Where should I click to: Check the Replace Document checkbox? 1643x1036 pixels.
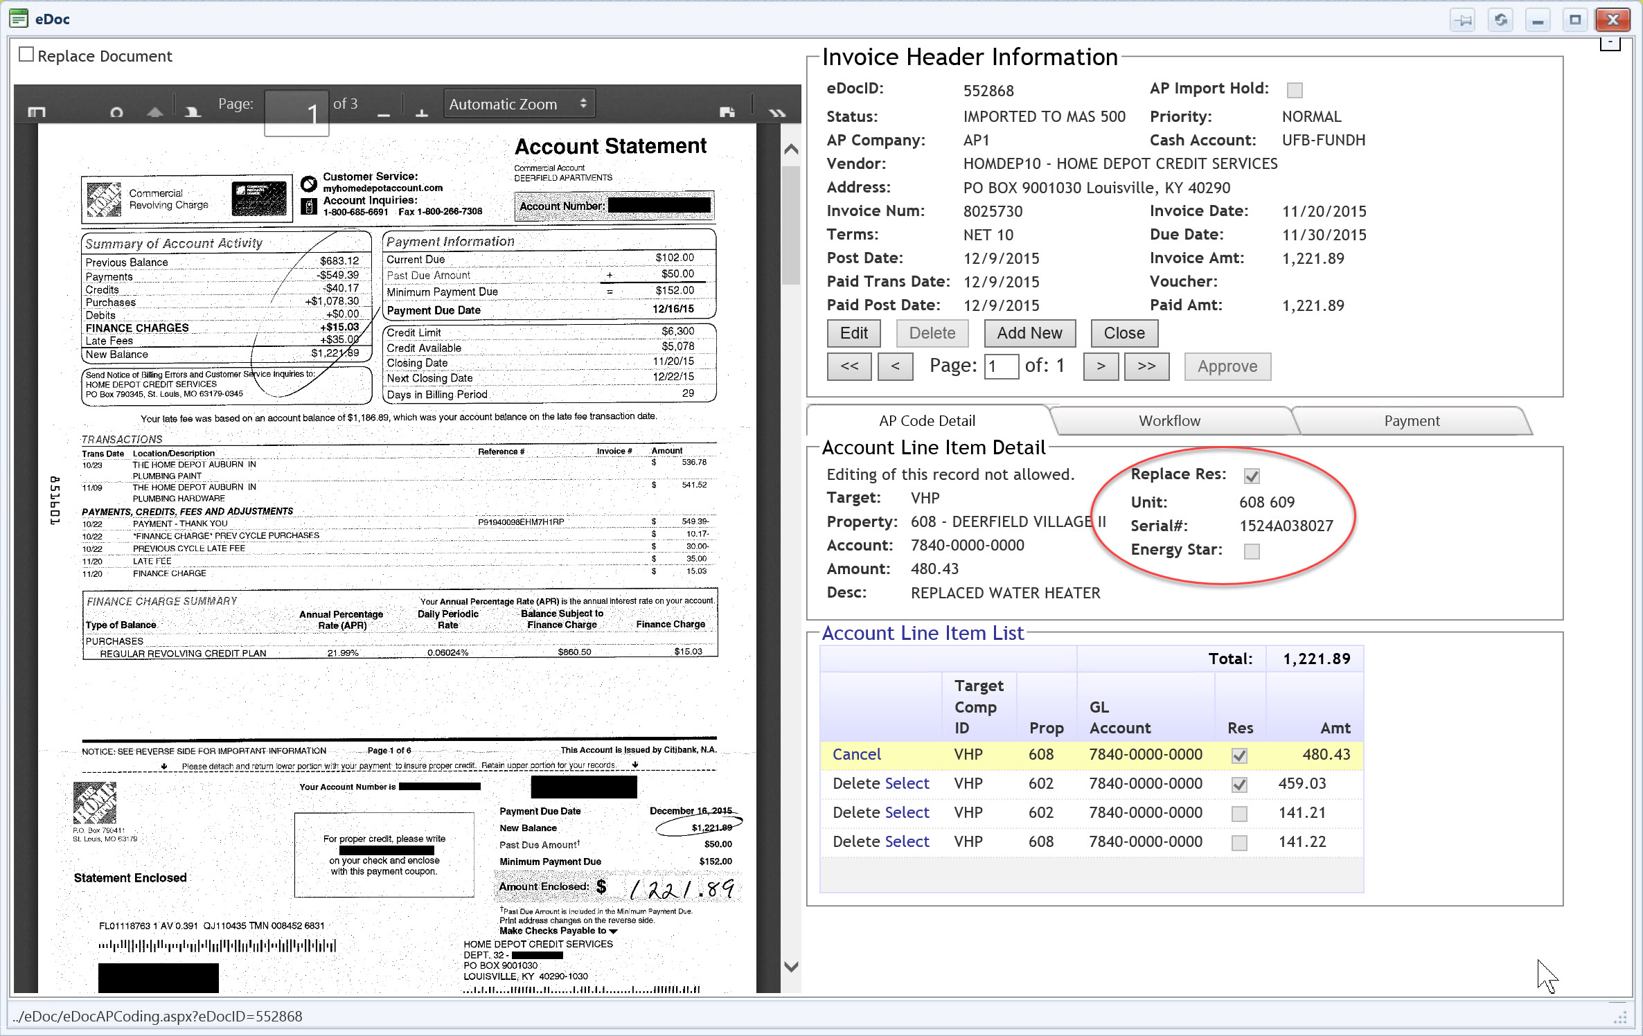point(26,55)
